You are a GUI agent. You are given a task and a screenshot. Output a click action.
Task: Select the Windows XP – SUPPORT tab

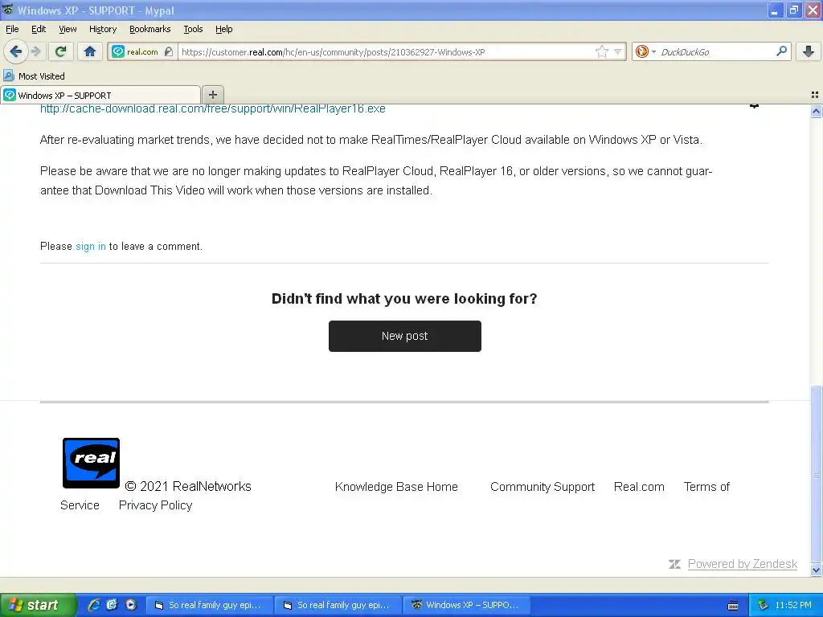[100, 96]
